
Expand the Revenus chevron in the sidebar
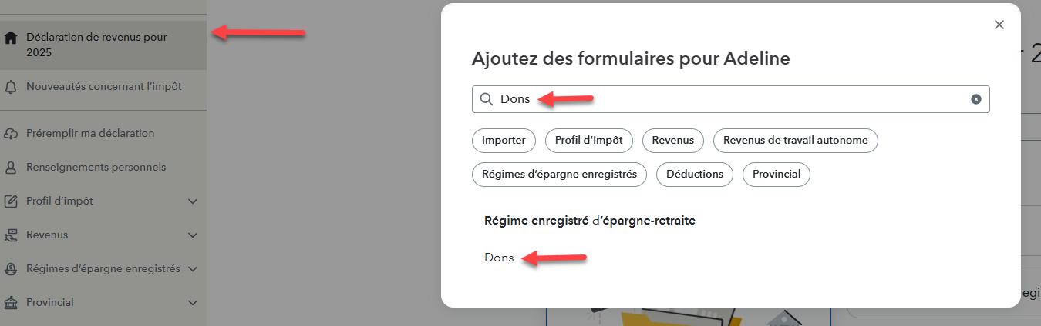[193, 235]
